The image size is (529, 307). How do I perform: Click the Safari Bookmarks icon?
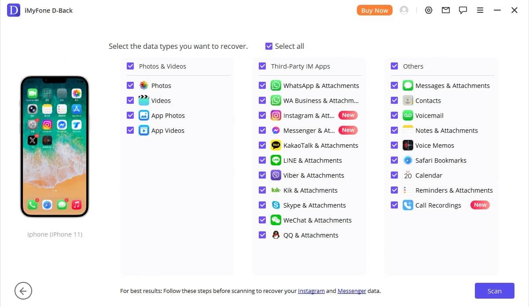point(408,160)
